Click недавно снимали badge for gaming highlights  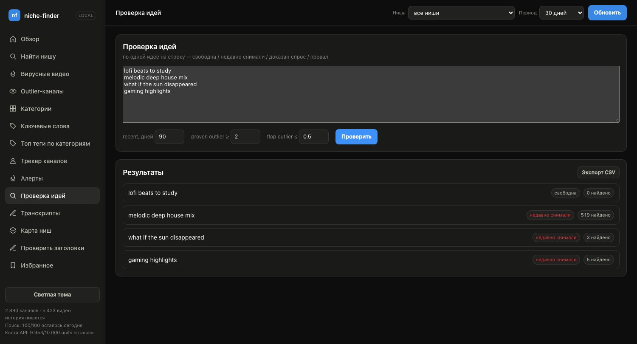[x=556, y=260]
